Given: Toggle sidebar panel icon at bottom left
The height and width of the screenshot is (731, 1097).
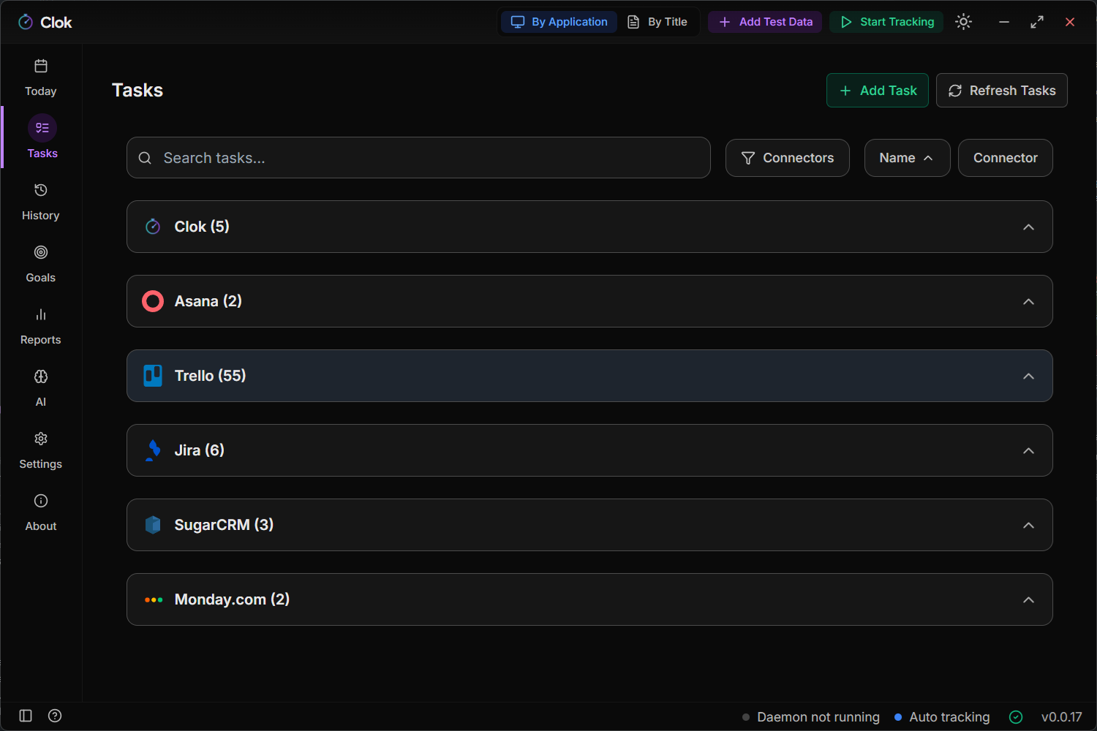Looking at the screenshot, I should pyautogui.click(x=26, y=716).
